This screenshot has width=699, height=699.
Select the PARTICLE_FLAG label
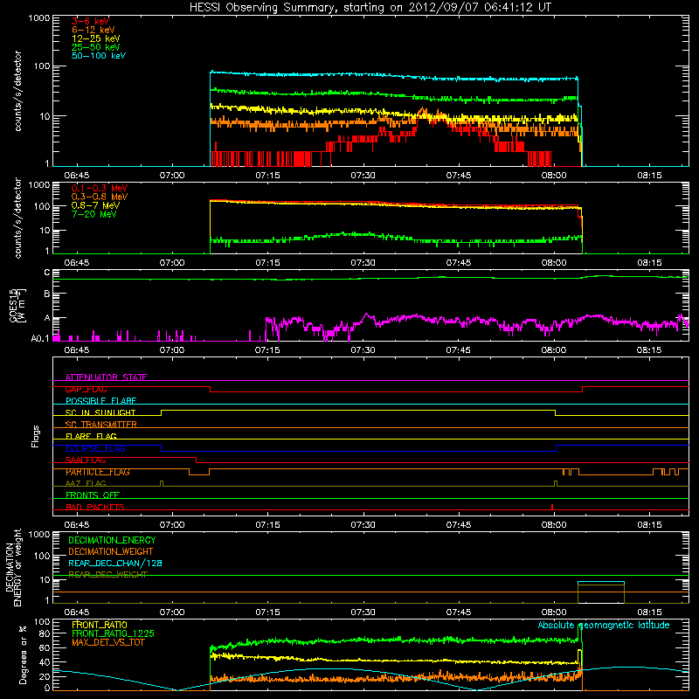[98, 472]
